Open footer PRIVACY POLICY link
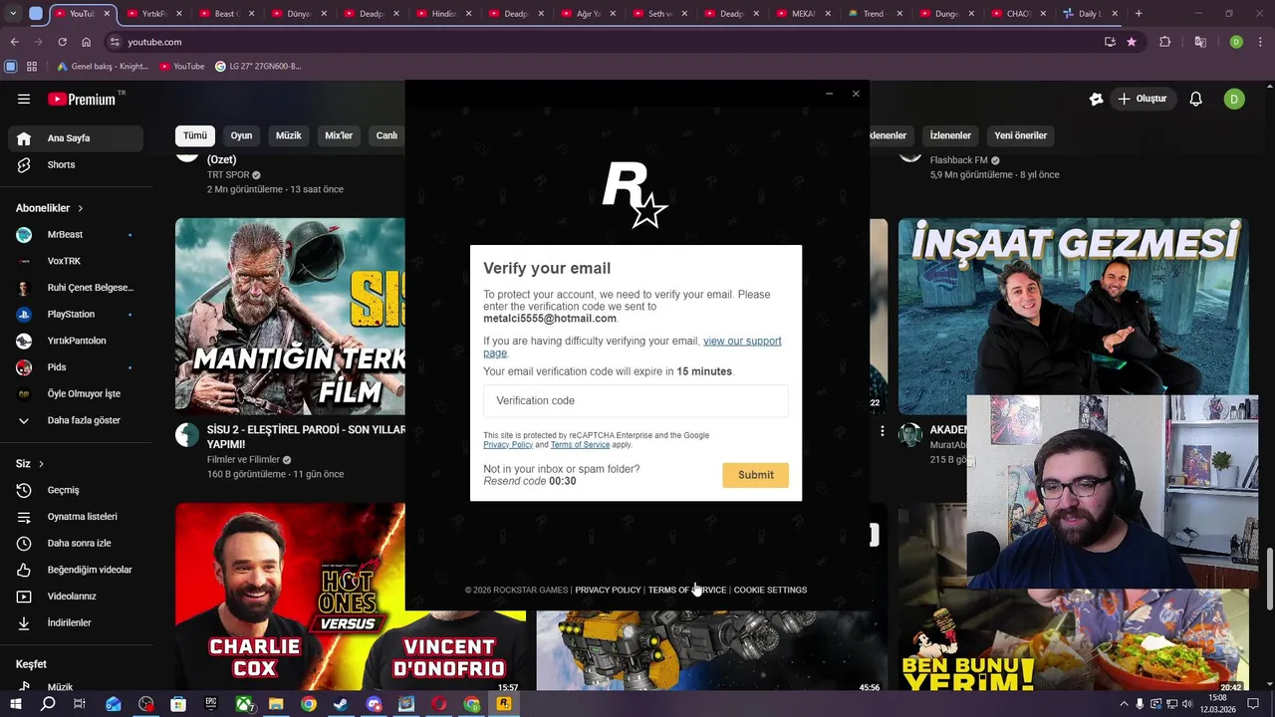The height and width of the screenshot is (717, 1275). 608,590
